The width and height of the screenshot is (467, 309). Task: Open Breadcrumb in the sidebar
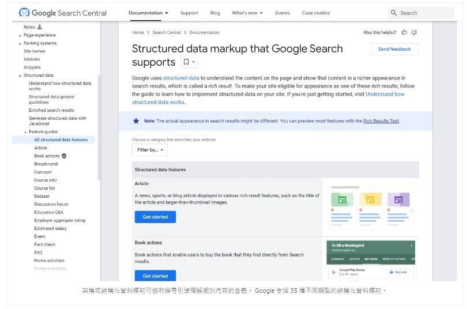(46, 164)
